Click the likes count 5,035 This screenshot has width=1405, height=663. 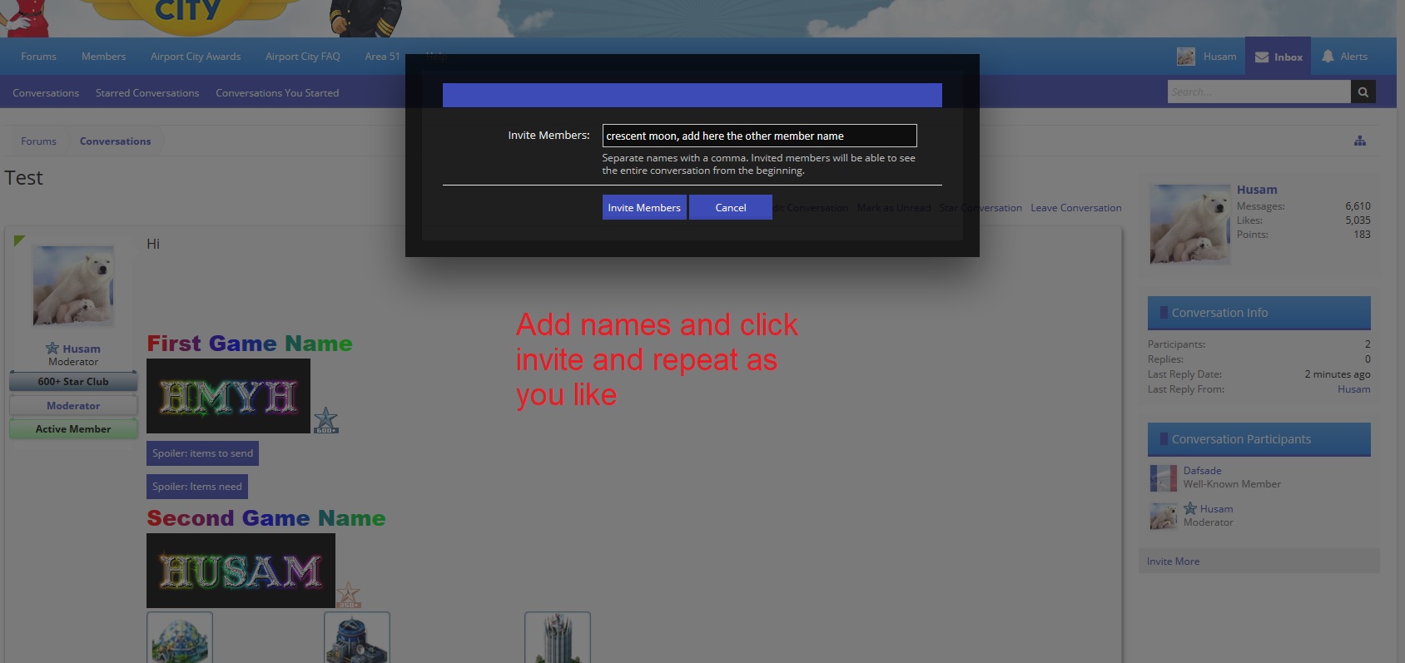pos(1358,220)
